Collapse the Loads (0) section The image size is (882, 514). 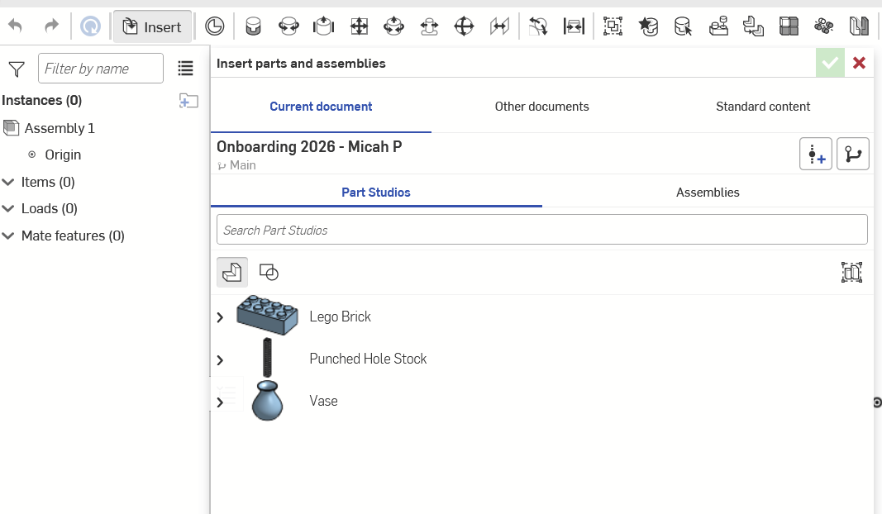pos(8,208)
